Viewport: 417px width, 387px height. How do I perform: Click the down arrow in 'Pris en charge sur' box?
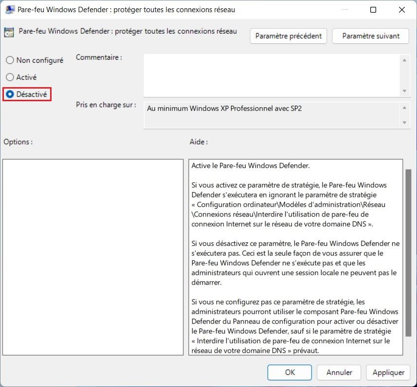[x=404, y=123]
